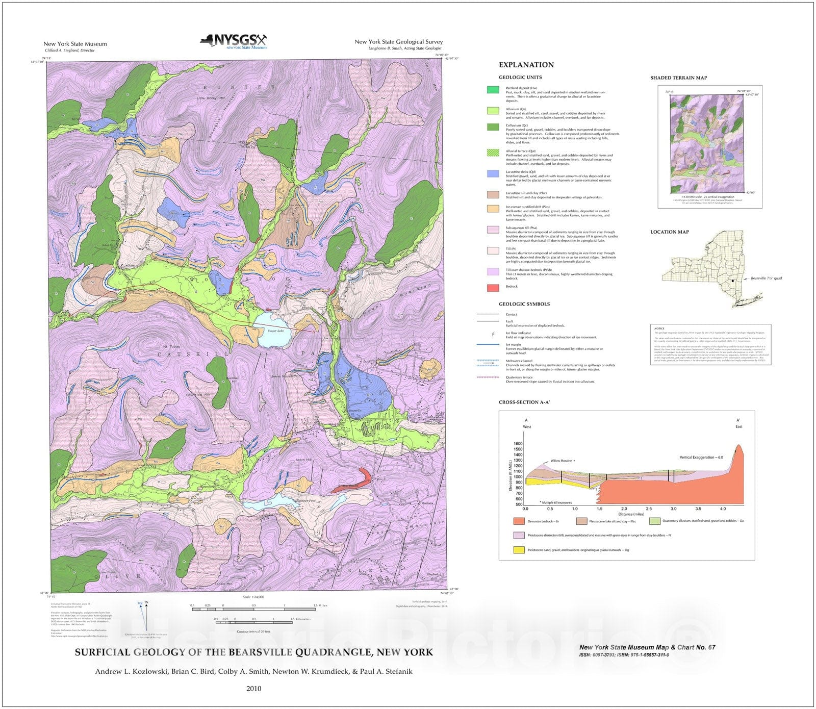Viewport: 816px width, 709px height.
Task: Click the meltwater channel symbol in legend
Action: pyautogui.click(x=488, y=363)
